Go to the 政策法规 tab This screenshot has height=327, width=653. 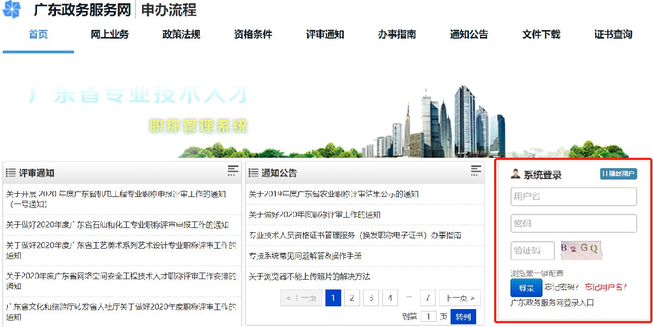coord(181,35)
